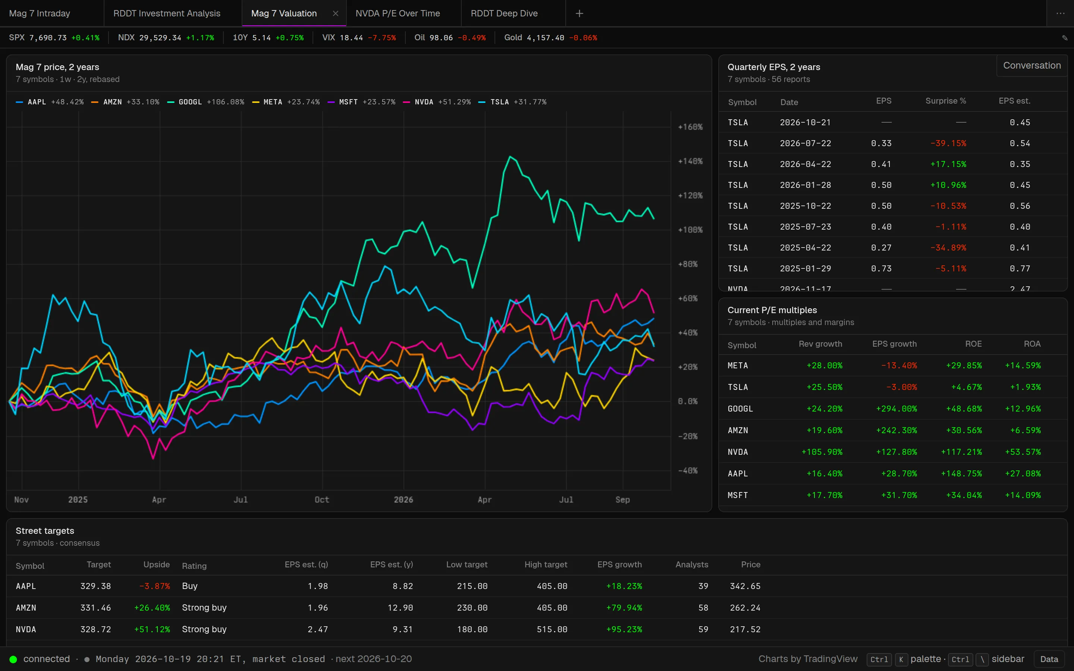
Task: Sort Quarterly EPS by Surprise % column
Action: coord(945,101)
